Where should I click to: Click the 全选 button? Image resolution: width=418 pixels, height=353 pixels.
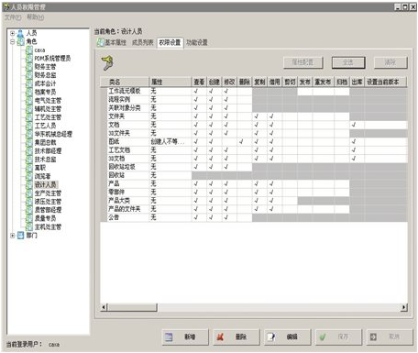(x=348, y=62)
